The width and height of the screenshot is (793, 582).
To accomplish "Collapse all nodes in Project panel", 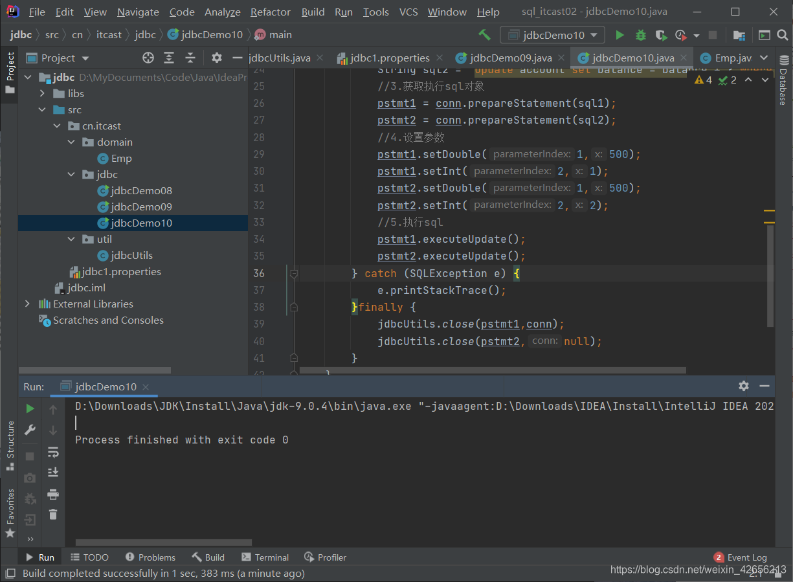I will 190,58.
